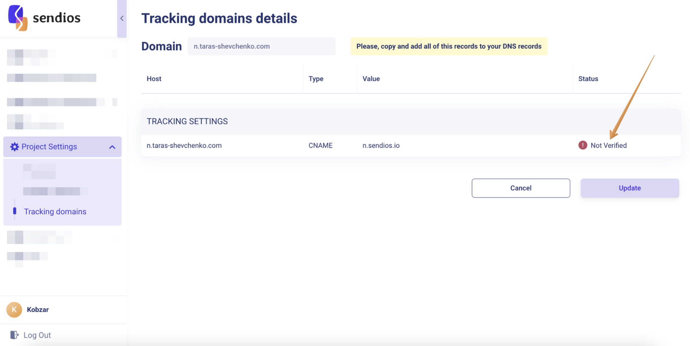This screenshot has height=346, width=690.
Task: Click the Kobzar username
Action: pos(38,310)
